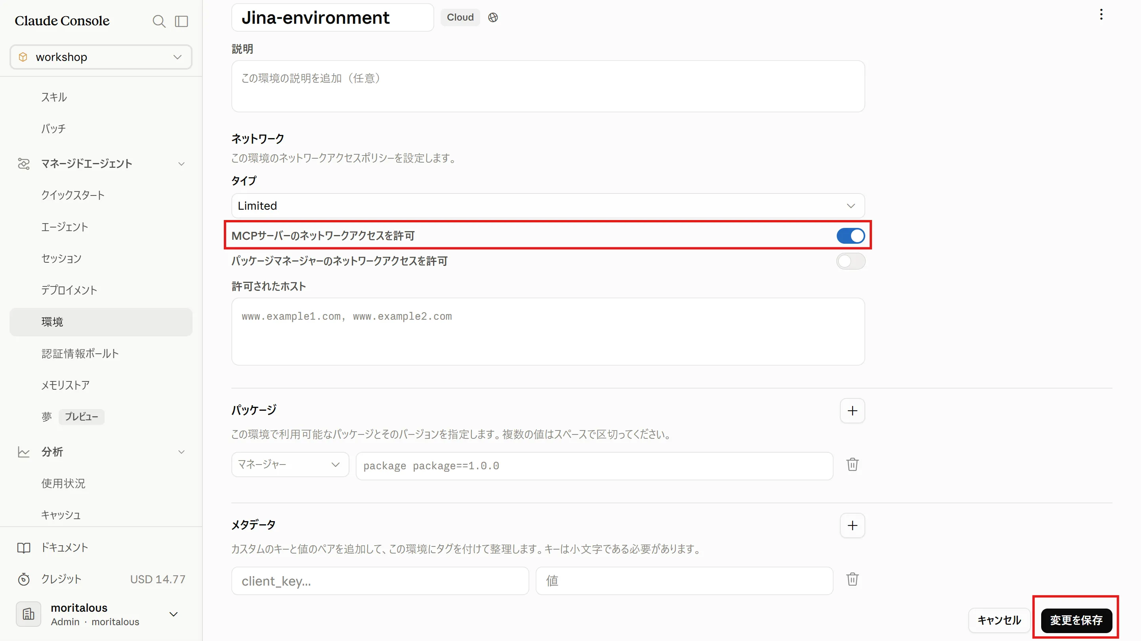This screenshot has width=1141, height=641.
Task: Select 環境 in the sidebar
Action: [101, 322]
